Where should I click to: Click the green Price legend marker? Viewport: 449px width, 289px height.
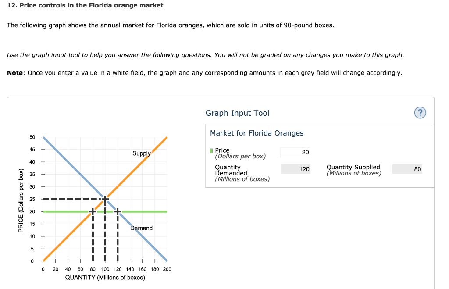[212, 151]
